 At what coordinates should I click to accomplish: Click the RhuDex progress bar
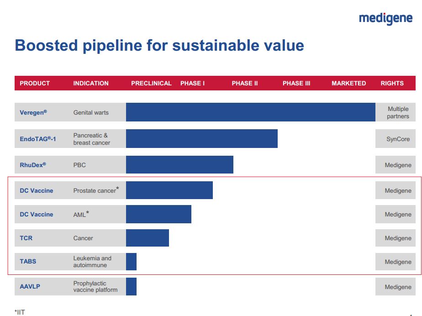(179, 165)
